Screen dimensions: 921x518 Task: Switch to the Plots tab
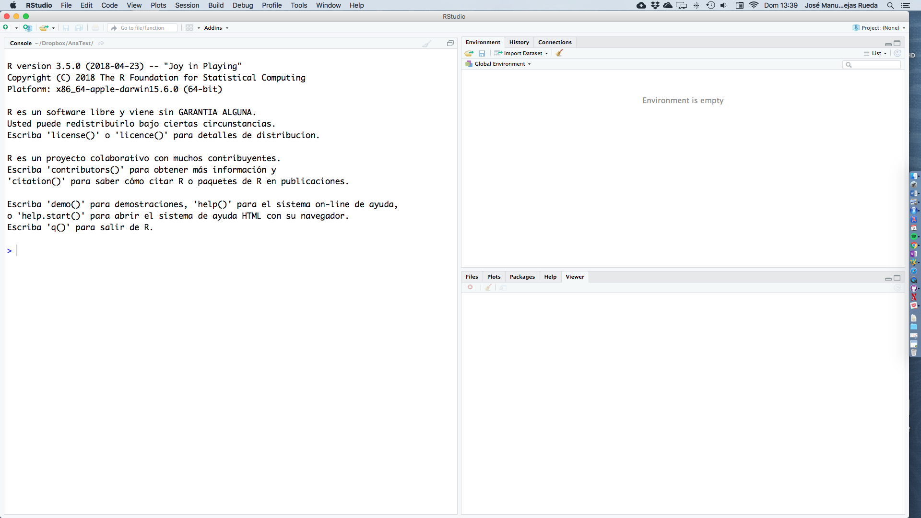pos(494,277)
